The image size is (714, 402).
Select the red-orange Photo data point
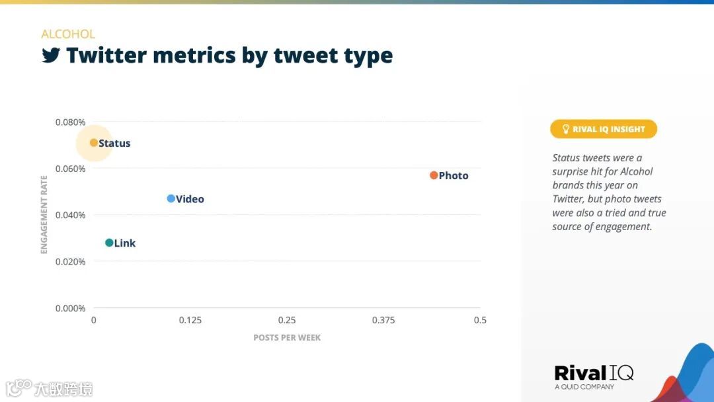[434, 175]
